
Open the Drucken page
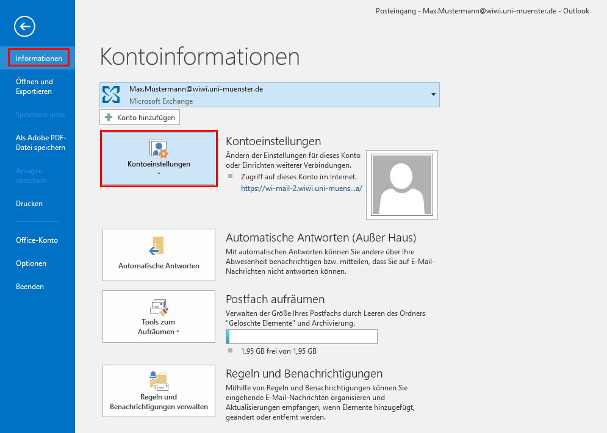tap(29, 204)
